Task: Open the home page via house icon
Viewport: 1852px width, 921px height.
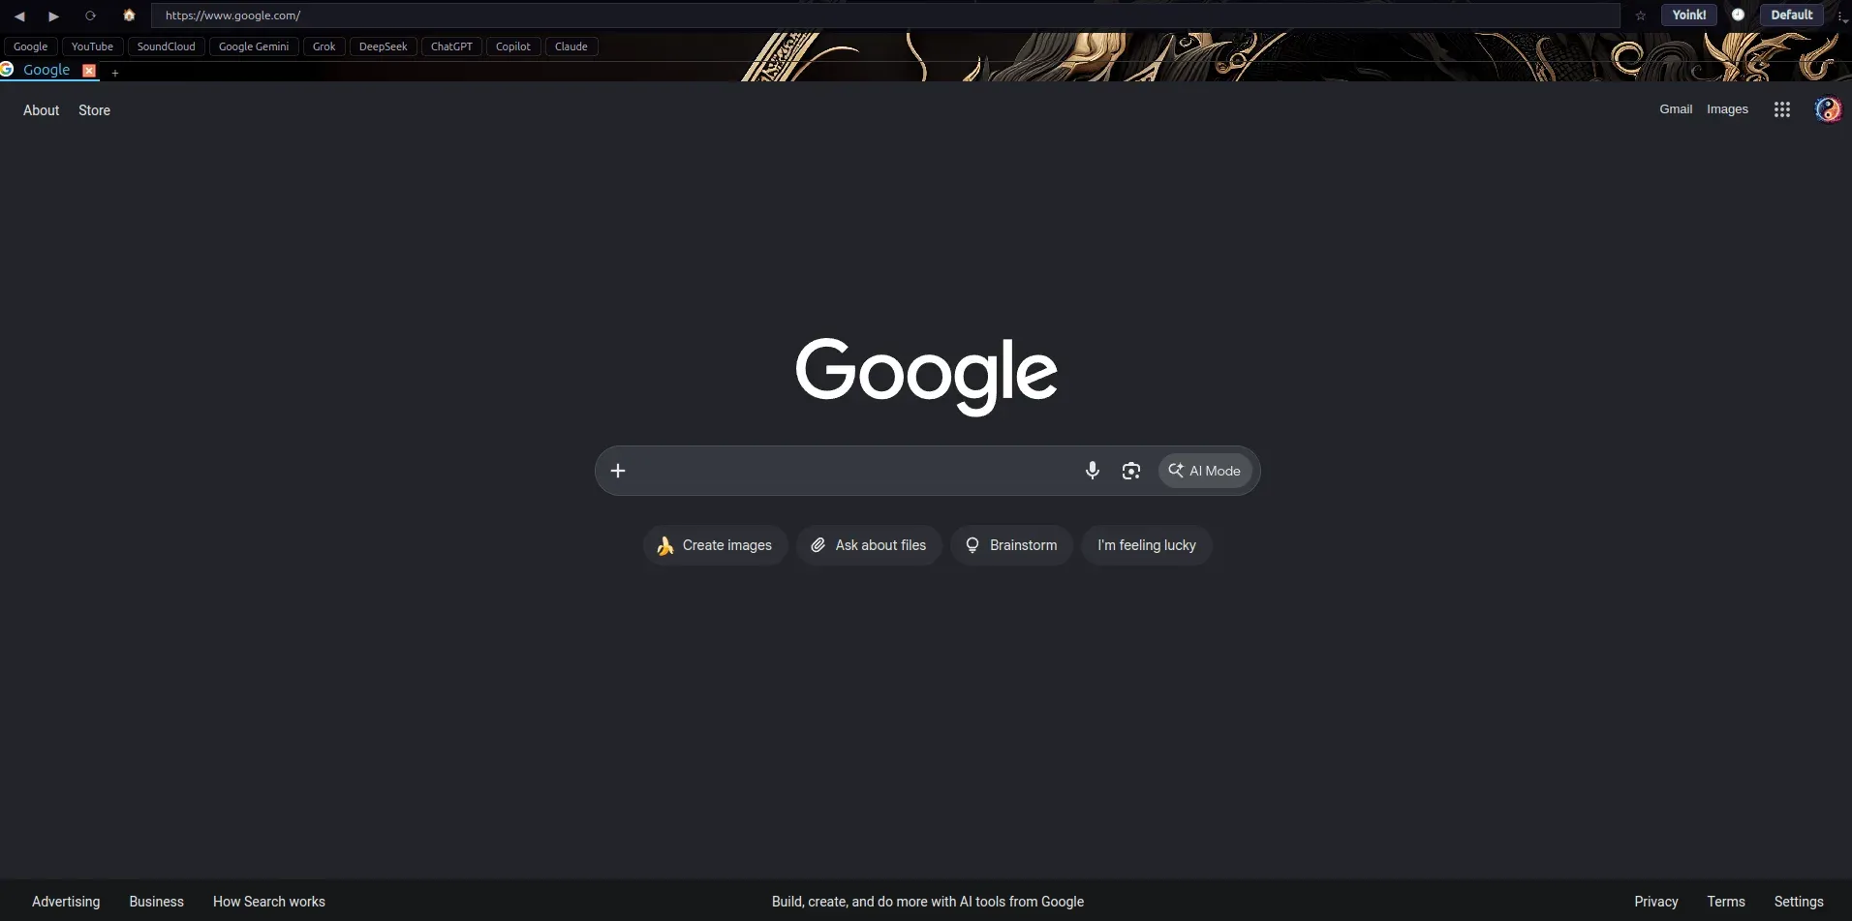Action: [x=129, y=15]
